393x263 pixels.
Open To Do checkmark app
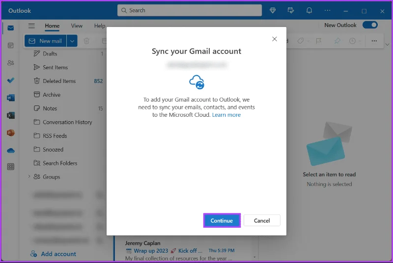point(10,80)
